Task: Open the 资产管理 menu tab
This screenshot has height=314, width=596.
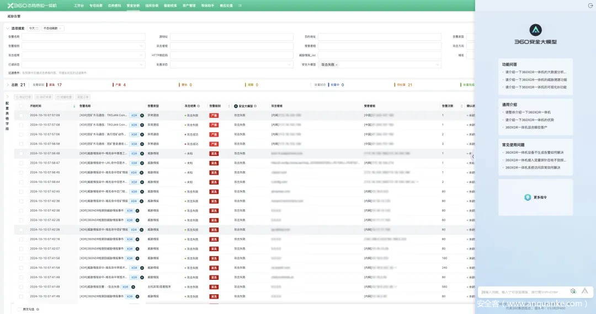Action: [189, 5]
